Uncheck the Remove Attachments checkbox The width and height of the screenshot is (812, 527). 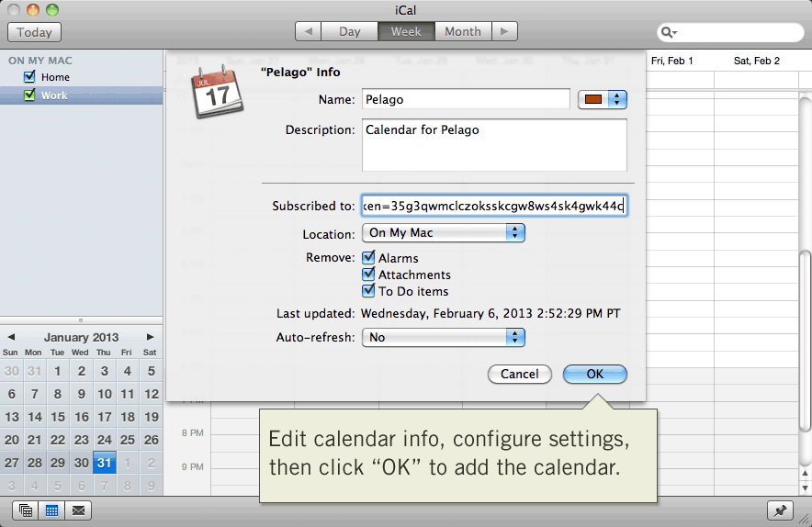(368, 274)
